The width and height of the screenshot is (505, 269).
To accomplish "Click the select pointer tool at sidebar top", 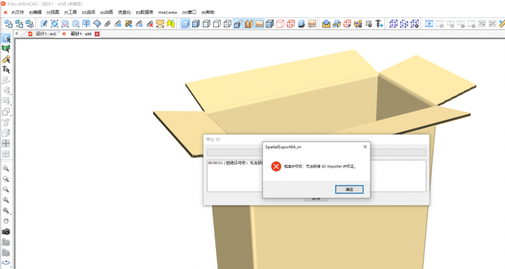I will 6,39.
